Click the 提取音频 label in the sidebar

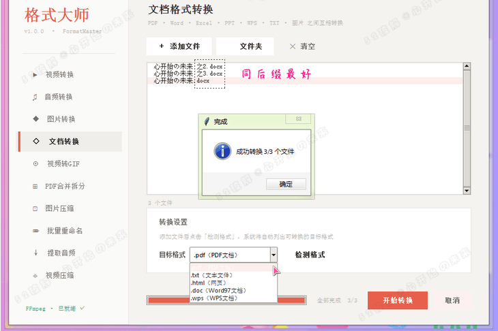coord(61,253)
